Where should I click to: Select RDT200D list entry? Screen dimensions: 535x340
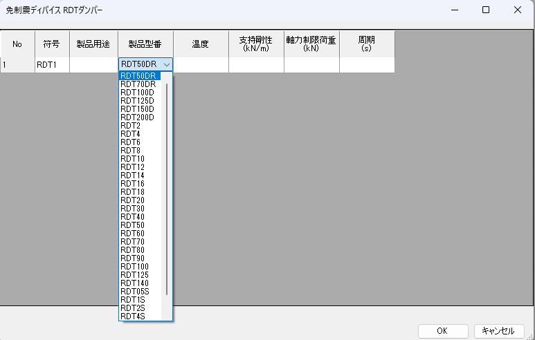(140, 117)
